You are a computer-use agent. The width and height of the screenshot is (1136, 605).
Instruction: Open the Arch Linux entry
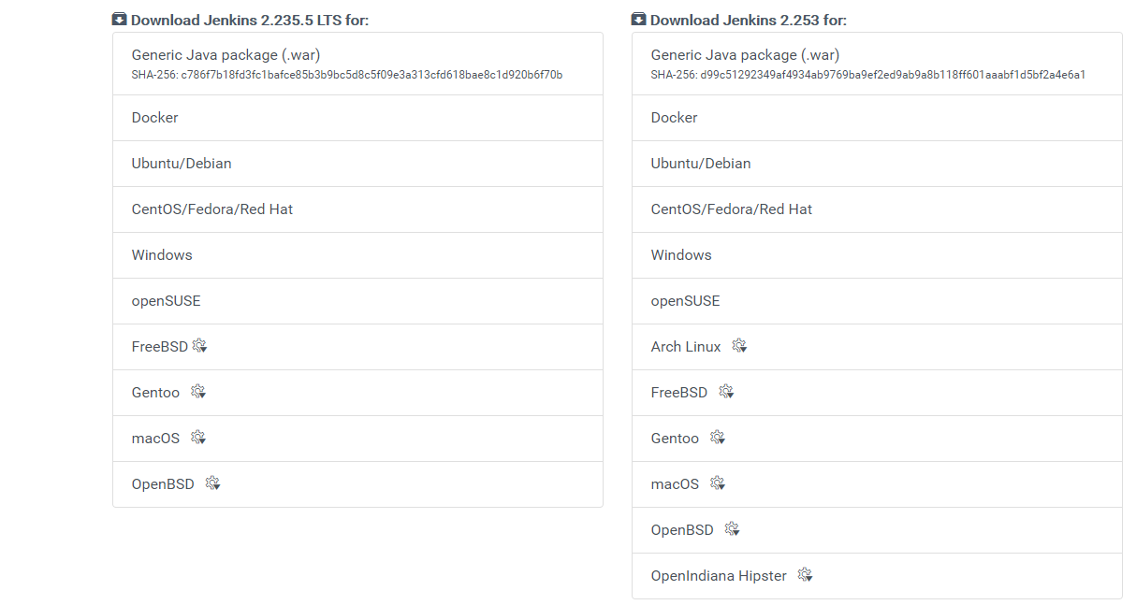tap(877, 347)
